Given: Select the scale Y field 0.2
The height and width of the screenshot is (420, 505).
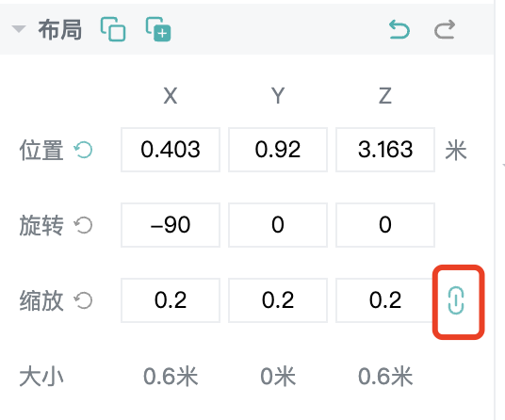Looking at the screenshot, I should tap(278, 300).
